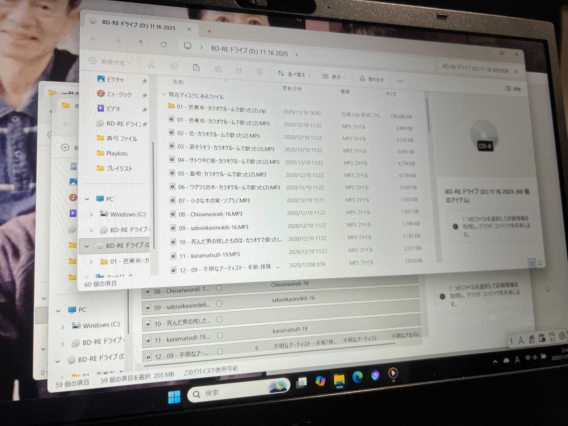Click the Cut scissors icon in toolbar
Image resolution: width=568 pixels, height=426 pixels.
coord(152,65)
